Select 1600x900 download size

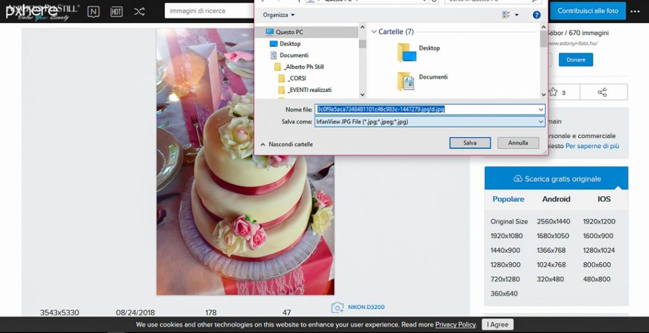598,236
